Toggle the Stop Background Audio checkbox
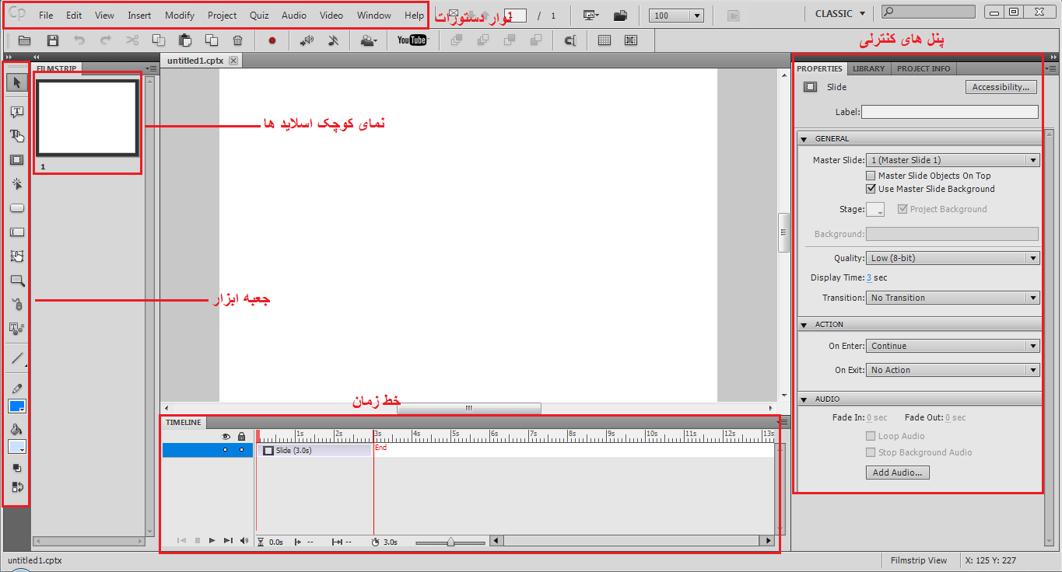This screenshot has width=1062, height=572. click(x=871, y=452)
